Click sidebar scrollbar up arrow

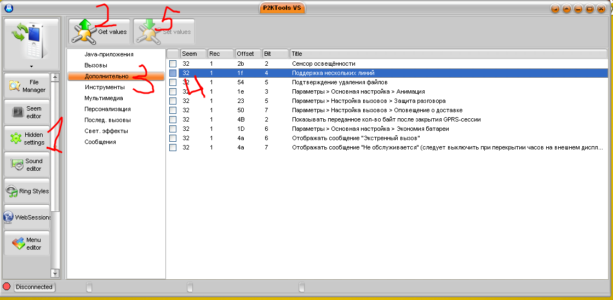55,77
